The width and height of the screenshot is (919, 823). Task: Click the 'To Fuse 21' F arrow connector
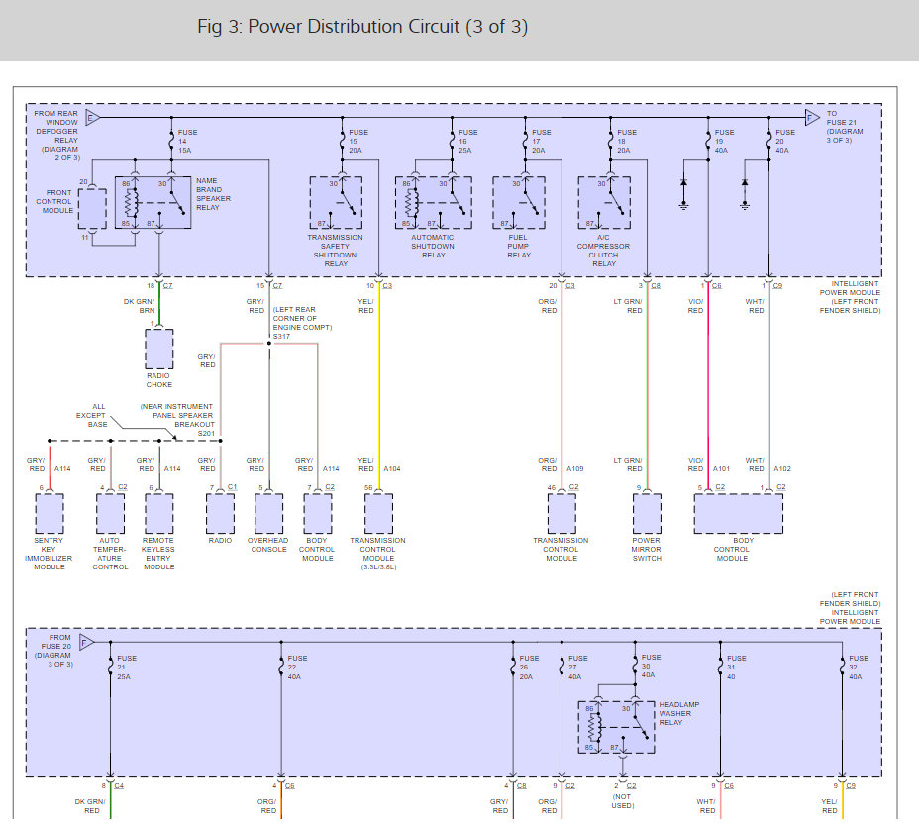click(813, 118)
